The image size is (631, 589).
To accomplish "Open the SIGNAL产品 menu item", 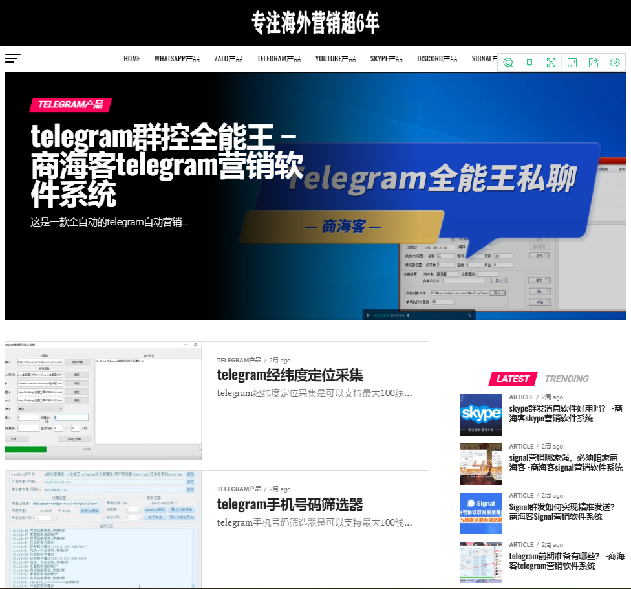I will (484, 59).
